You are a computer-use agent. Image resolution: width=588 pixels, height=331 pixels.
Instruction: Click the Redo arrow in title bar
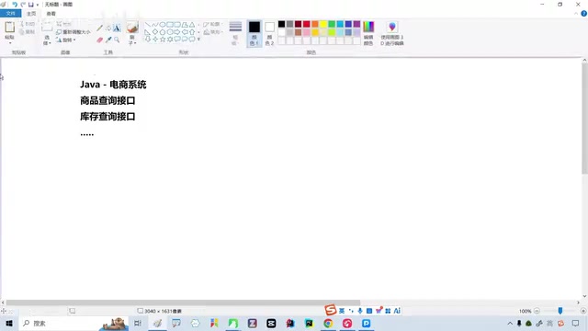(23, 5)
